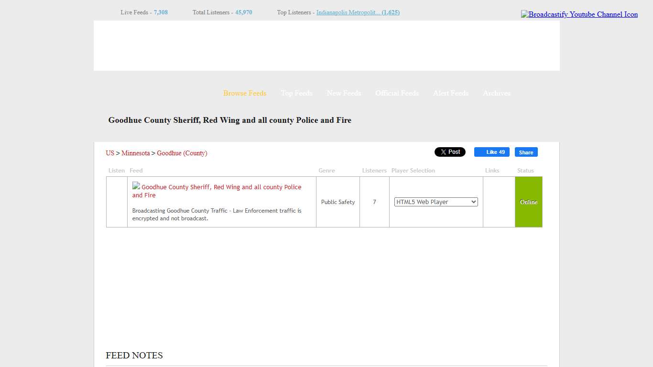
Task: Open Official Feeds section
Action: coord(397,93)
